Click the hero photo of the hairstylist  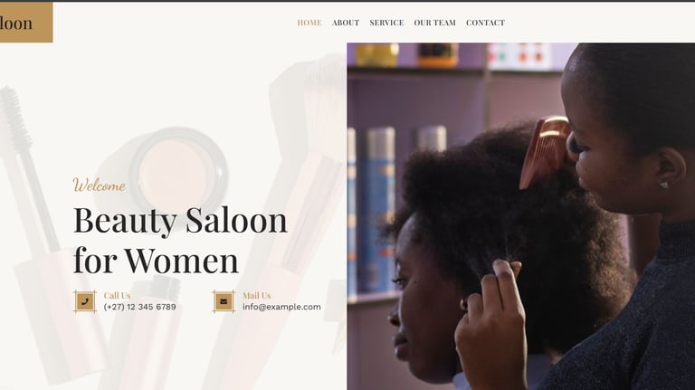click(521, 216)
